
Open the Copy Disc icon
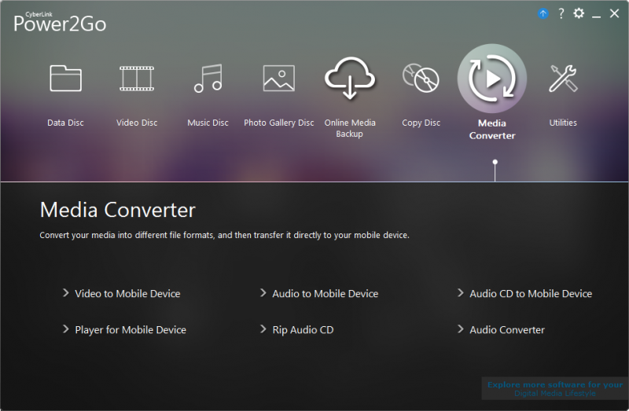point(421,78)
